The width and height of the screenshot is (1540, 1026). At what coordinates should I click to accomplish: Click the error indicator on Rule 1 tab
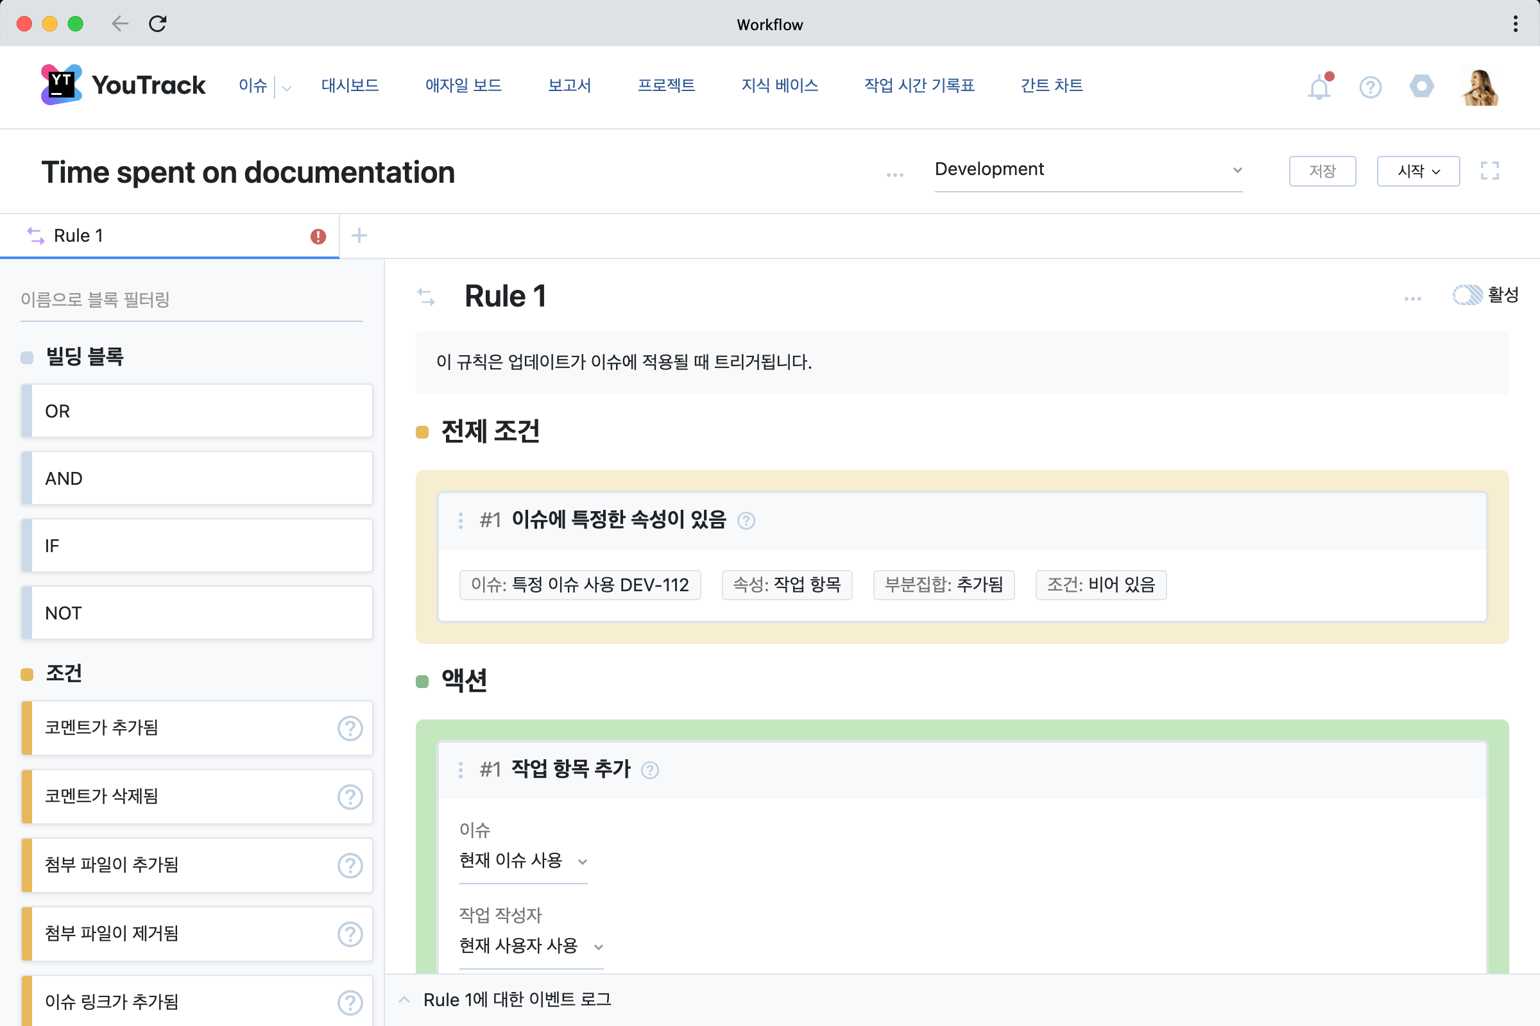coord(318,235)
